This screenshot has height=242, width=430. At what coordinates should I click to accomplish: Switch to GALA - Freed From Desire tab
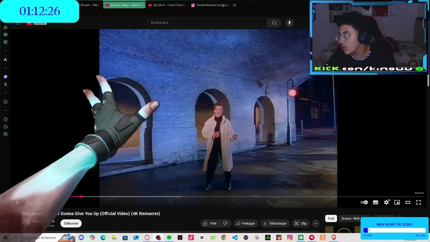click(x=167, y=5)
